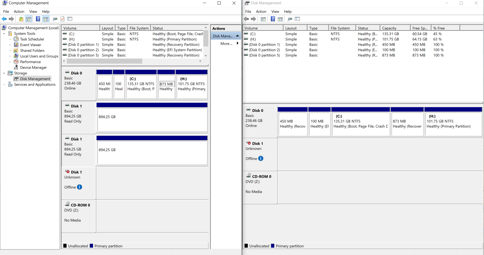Open Help from the Disk Management toolbar
The width and height of the screenshot is (484, 255).
tap(273, 19)
